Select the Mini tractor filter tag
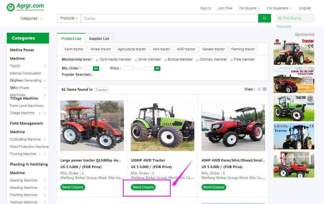Screen dimensions: 324x204 (162, 49)
